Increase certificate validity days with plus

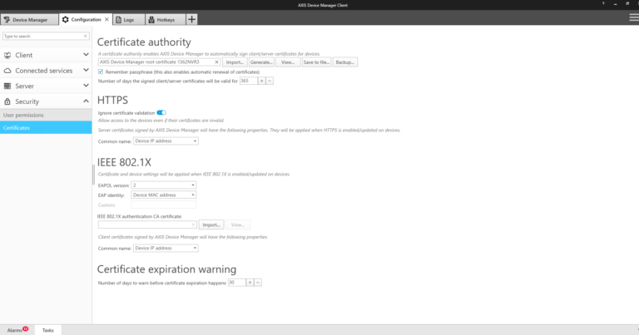click(261, 81)
